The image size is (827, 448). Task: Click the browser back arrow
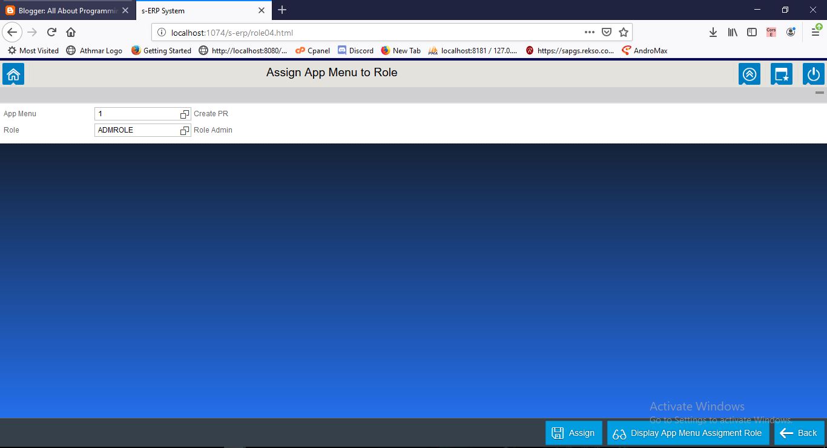pos(13,32)
